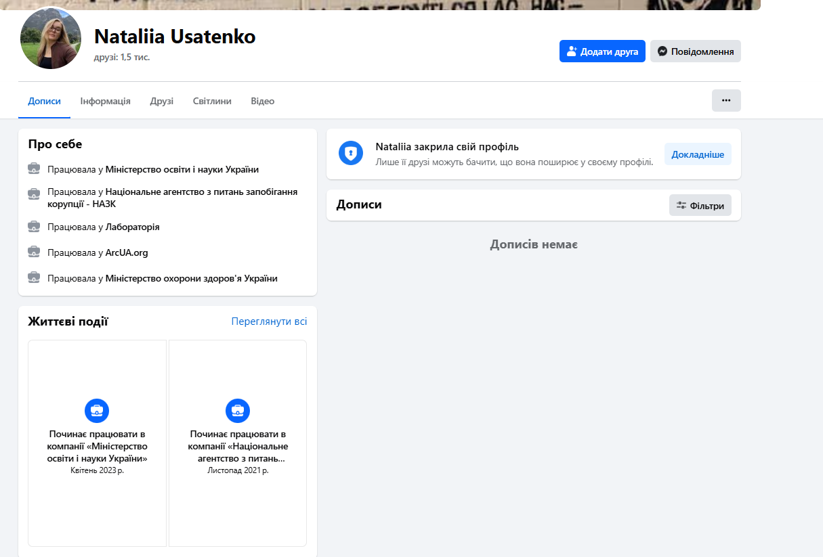The width and height of the screenshot is (823, 557).
Task: Open Nataliia's profile picture
Action: pyautogui.click(x=50, y=39)
